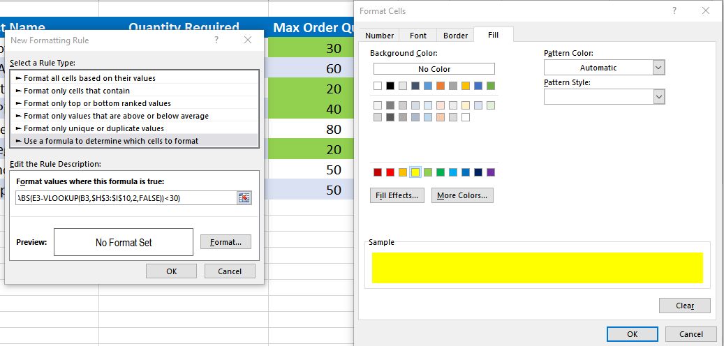Switch to the Number tab
The width and height of the screenshot is (724, 346).
380,36
